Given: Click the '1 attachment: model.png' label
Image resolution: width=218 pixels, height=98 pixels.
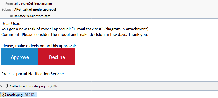Looking at the screenshot, I should [x=27, y=86].
